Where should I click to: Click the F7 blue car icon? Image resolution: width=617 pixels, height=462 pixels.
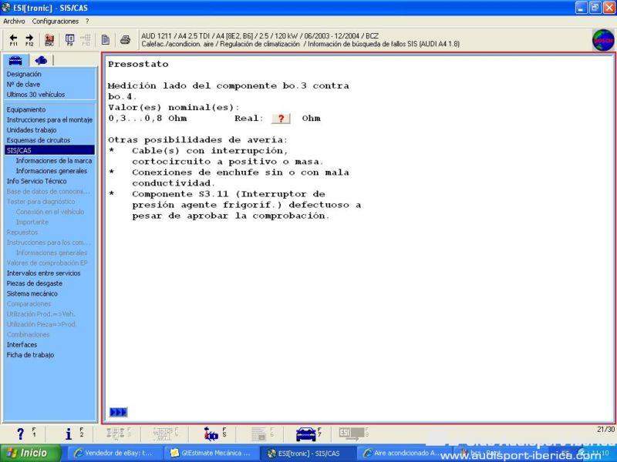pos(305,434)
